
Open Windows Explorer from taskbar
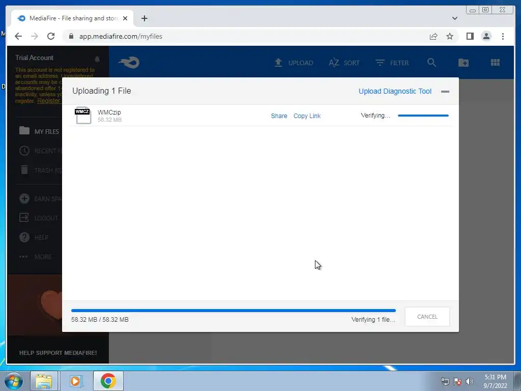(44, 381)
